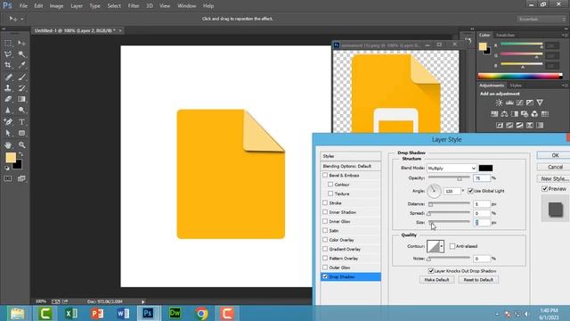Switch to the Styles panel tab
The width and height of the screenshot is (570, 321).
pyautogui.click(x=516, y=86)
